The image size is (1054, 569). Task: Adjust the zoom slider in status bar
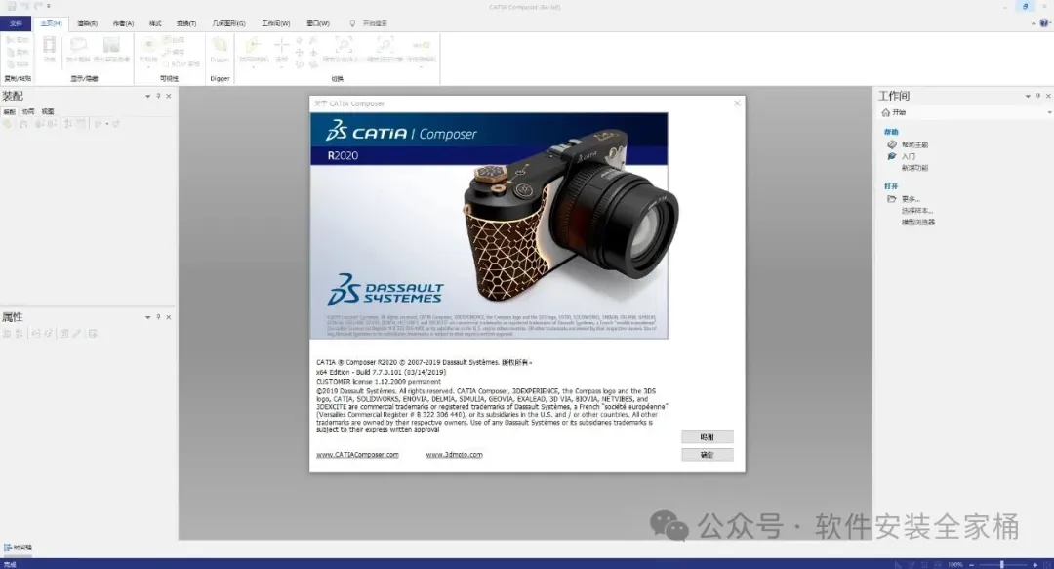(1001, 564)
